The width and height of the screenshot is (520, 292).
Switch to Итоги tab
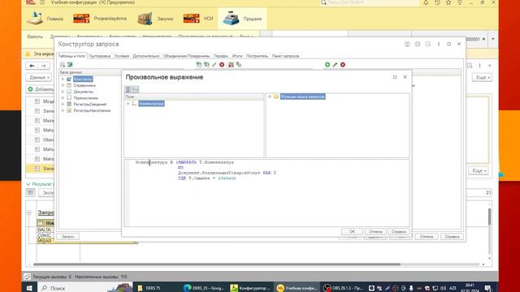click(237, 56)
